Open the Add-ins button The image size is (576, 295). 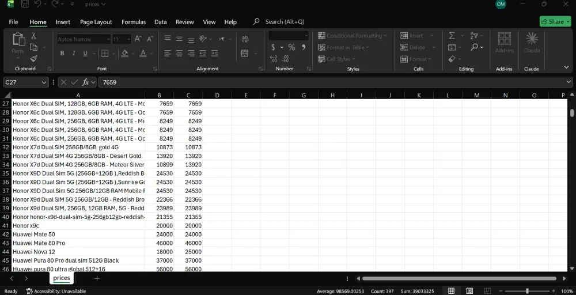[505, 43]
